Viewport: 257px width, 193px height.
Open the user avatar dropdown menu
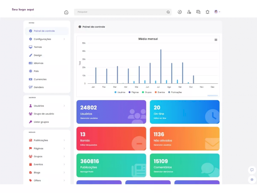pos(217,12)
